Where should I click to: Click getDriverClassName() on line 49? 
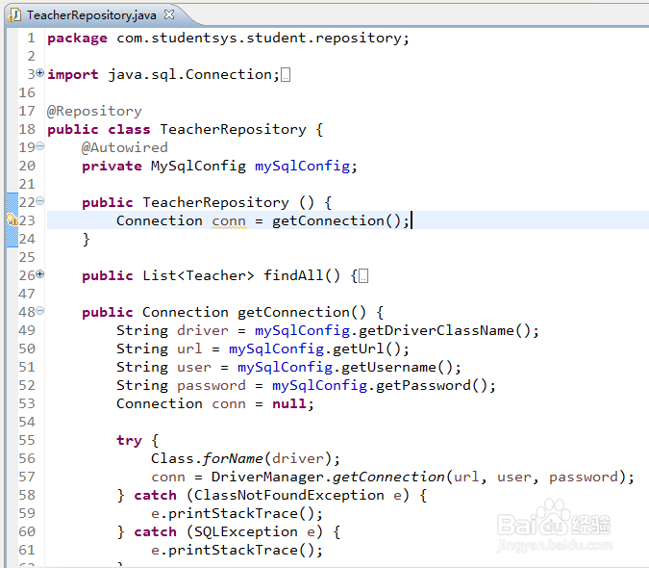[444, 330]
